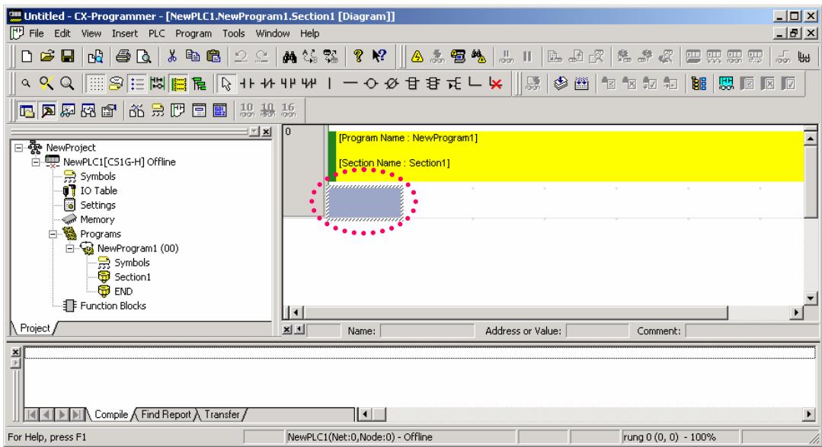Toggle Show Comments tag icon
The height and width of the screenshot is (447, 822).
point(116,83)
